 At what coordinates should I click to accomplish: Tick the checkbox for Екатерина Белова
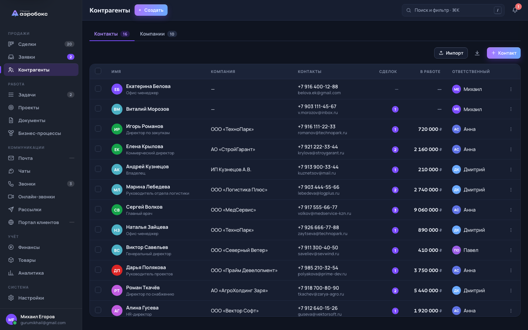pyautogui.click(x=98, y=88)
